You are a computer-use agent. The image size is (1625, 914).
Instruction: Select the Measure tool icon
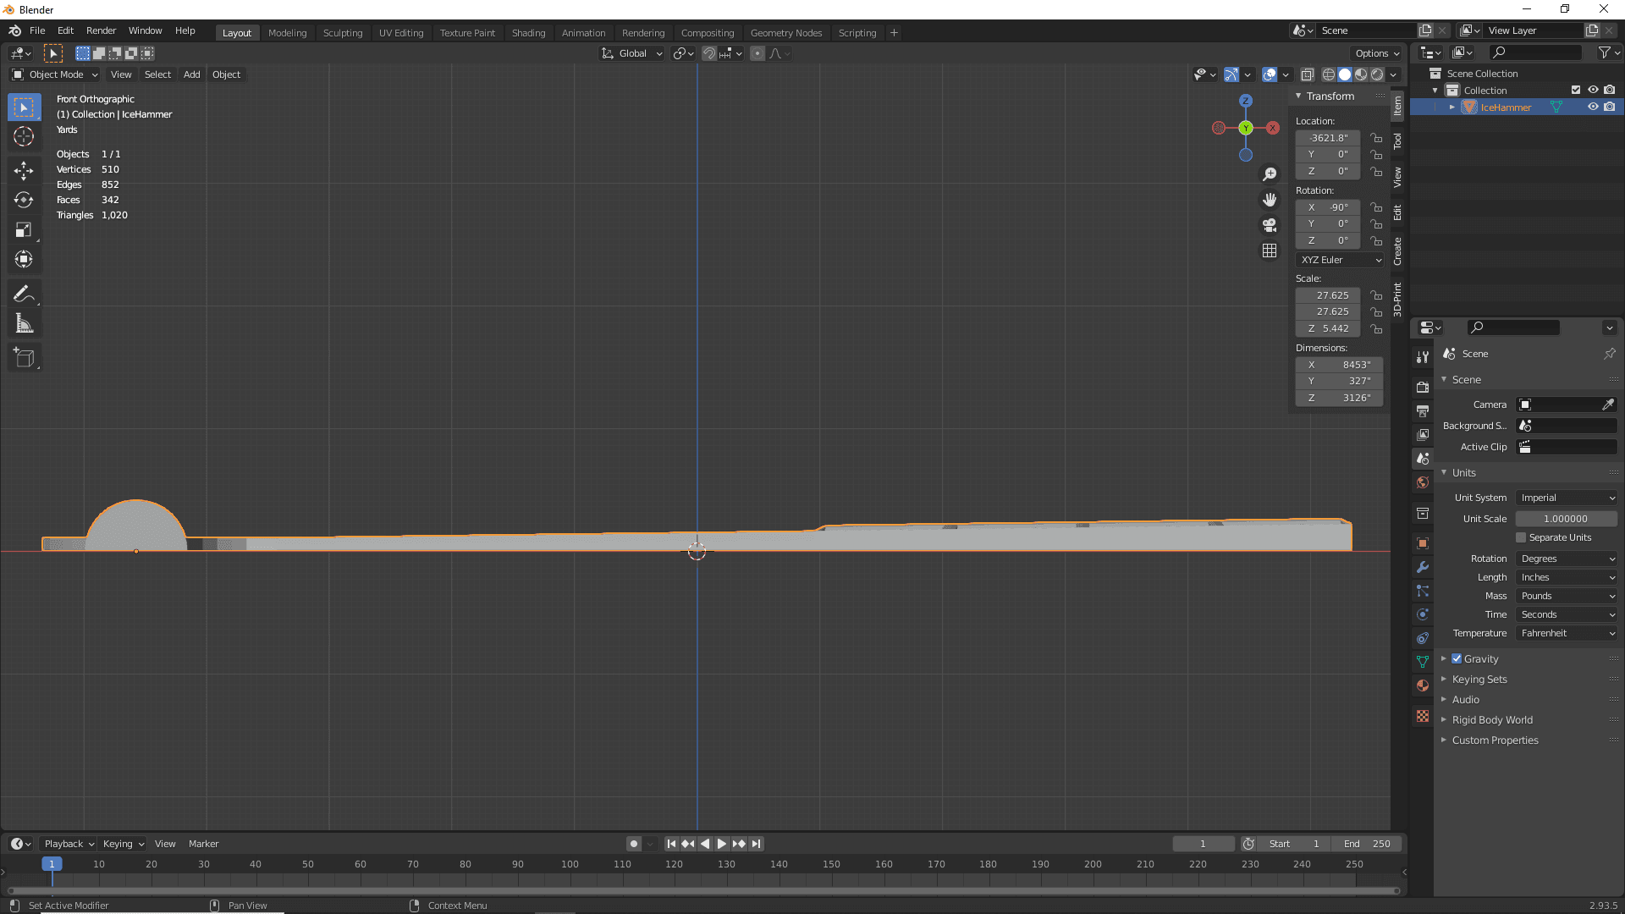[25, 323]
